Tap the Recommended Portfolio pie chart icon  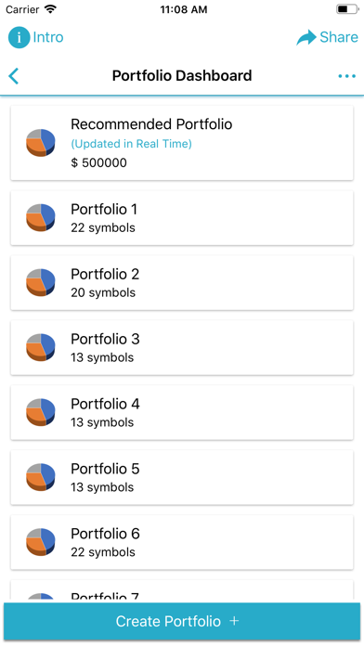[41, 143]
